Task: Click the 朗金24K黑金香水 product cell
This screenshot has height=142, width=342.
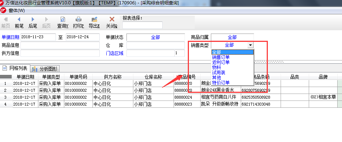Action: coord(221,90)
